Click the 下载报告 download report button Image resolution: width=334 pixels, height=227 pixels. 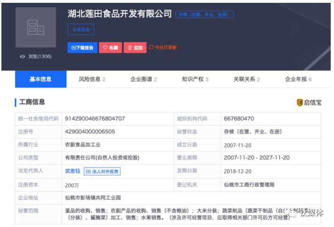(x=82, y=47)
